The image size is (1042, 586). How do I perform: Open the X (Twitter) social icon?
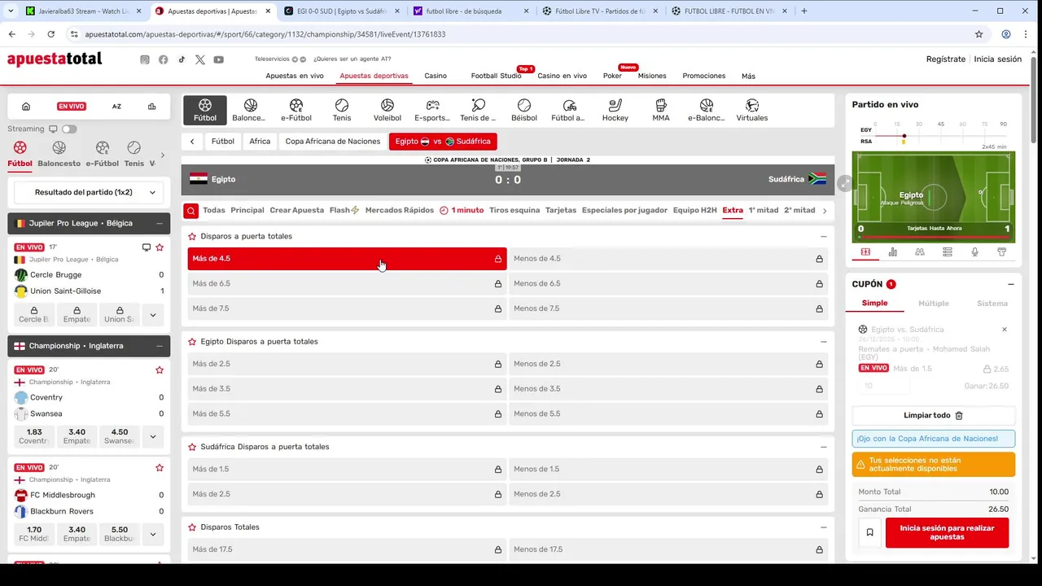[x=200, y=59]
